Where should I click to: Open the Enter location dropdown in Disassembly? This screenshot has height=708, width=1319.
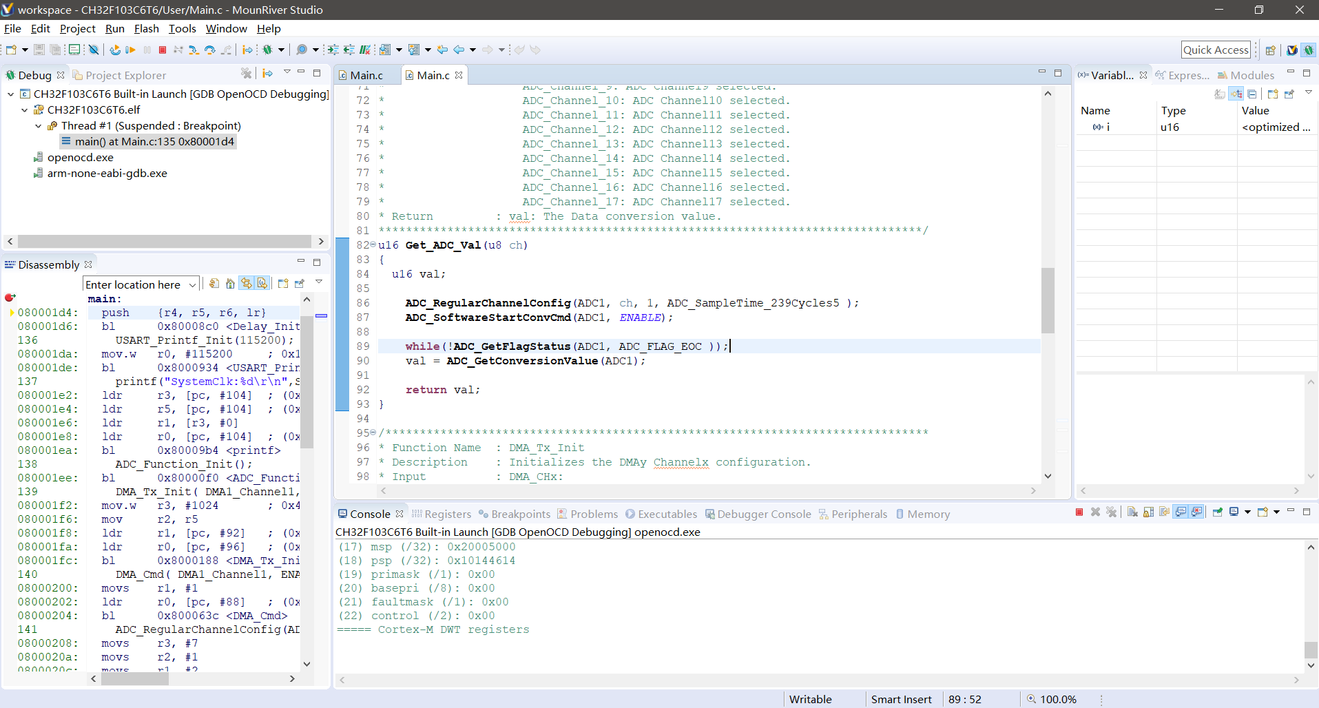pyautogui.click(x=194, y=284)
